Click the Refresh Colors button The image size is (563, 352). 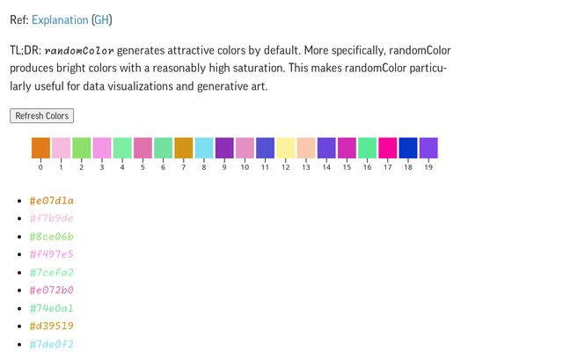(x=41, y=115)
